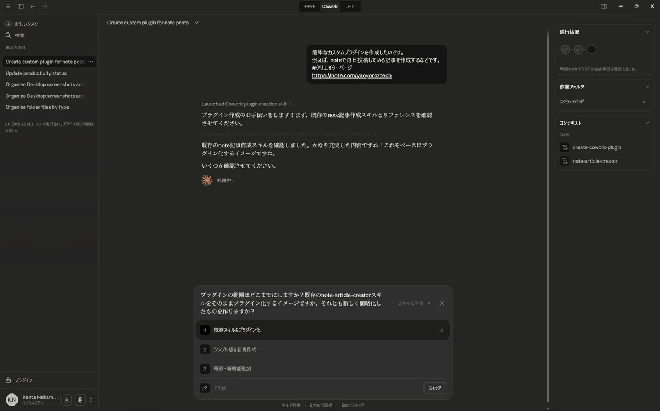The image size is (660, 411).
Task: Click the bug icon in account bar
Action: (x=80, y=399)
